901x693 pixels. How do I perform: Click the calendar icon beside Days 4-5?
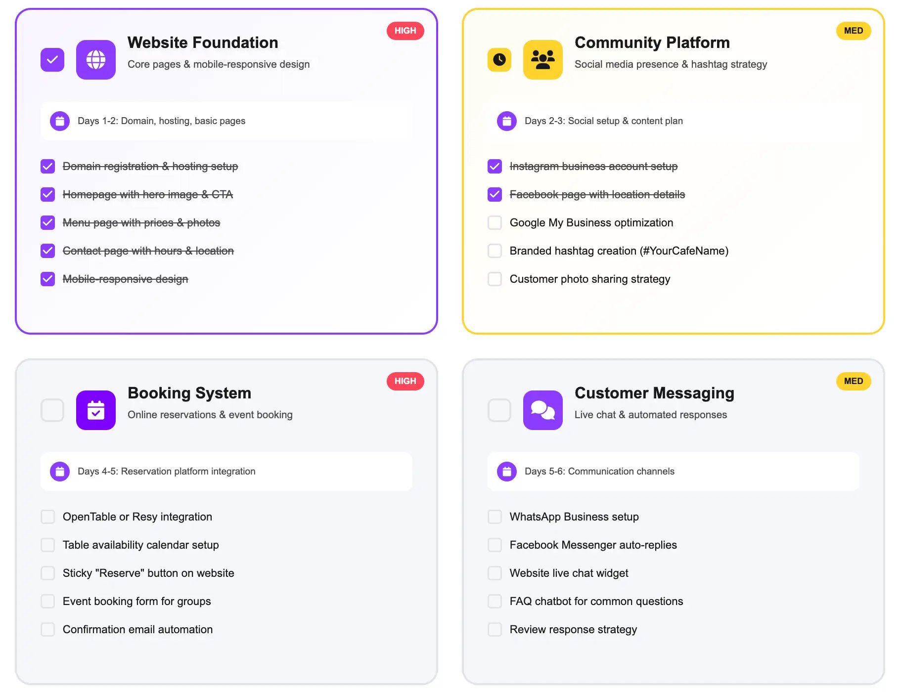(x=60, y=472)
